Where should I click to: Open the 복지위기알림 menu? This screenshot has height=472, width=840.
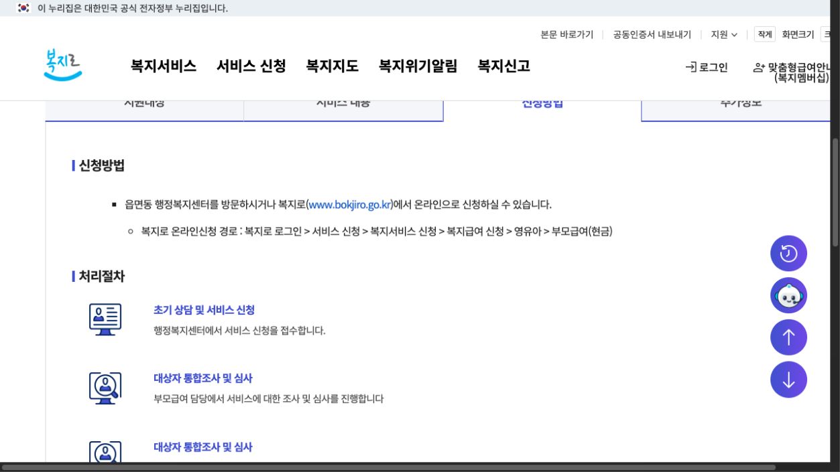tap(418, 66)
